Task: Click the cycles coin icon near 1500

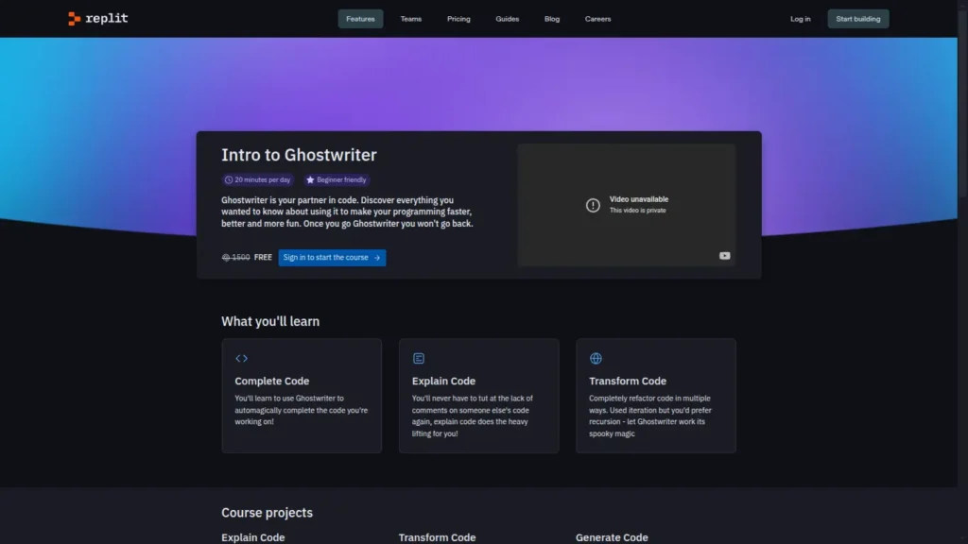Action: click(226, 257)
